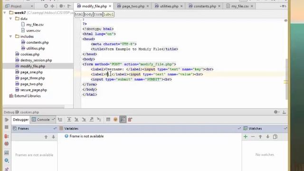Click the orange round icon in debugger toolbar
The image size is (304, 171).
tap(115, 120)
